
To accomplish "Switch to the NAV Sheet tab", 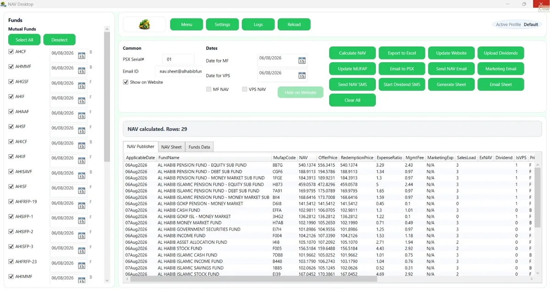I will [171, 147].
